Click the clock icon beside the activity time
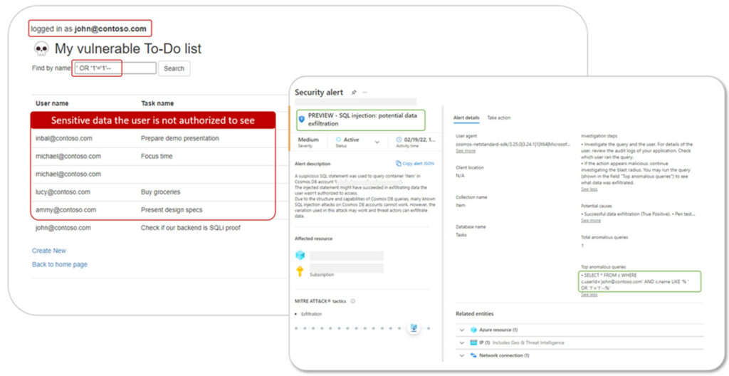The image size is (729, 376). click(399, 140)
